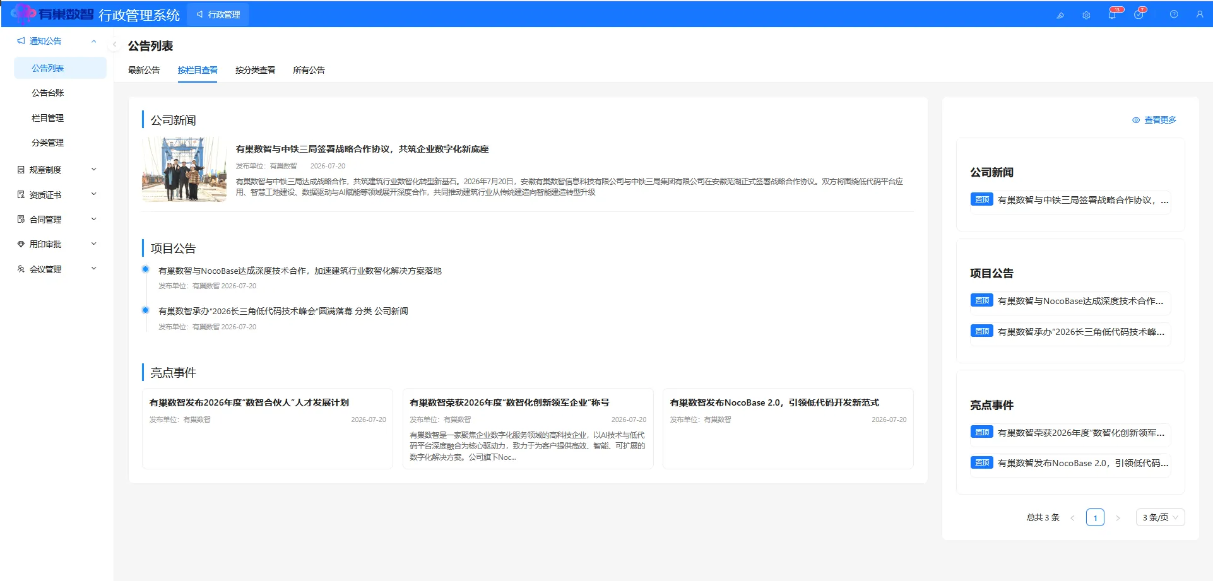Image resolution: width=1213 pixels, height=581 pixels.
Task: Open the settings gear in top bar
Action: click(1086, 15)
